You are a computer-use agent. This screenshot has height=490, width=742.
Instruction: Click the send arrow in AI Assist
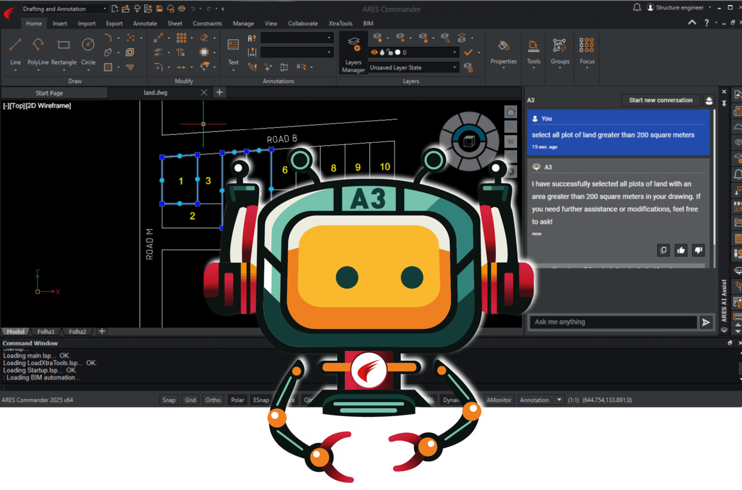(706, 322)
